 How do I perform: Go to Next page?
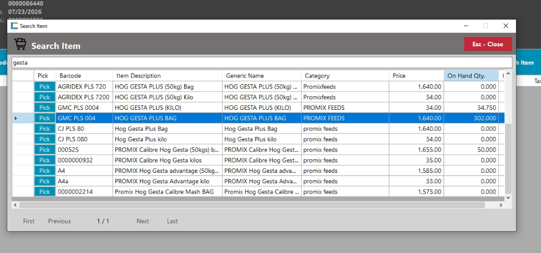142,221
